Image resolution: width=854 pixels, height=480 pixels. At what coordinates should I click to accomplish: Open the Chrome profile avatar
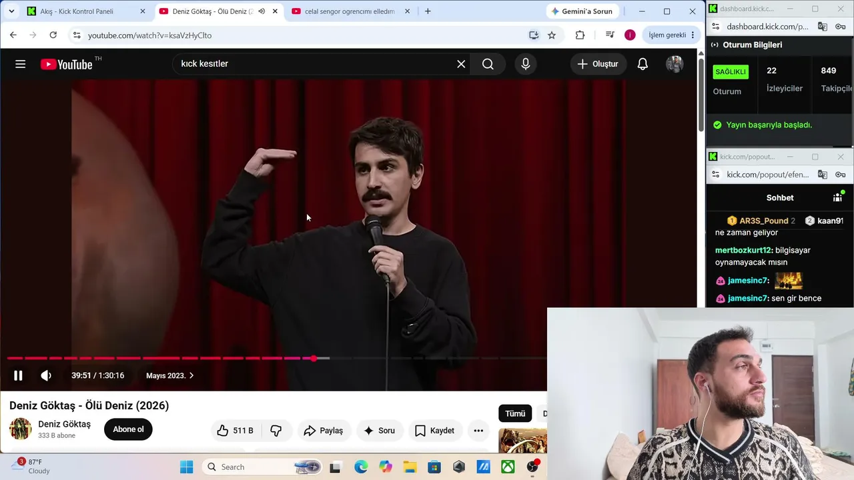point(630,35)
